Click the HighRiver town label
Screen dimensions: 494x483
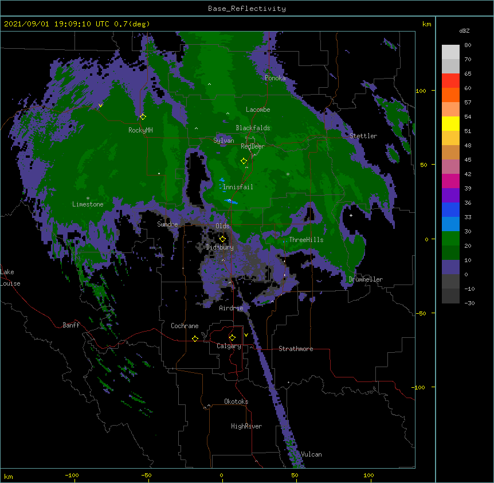coord(246,426)
